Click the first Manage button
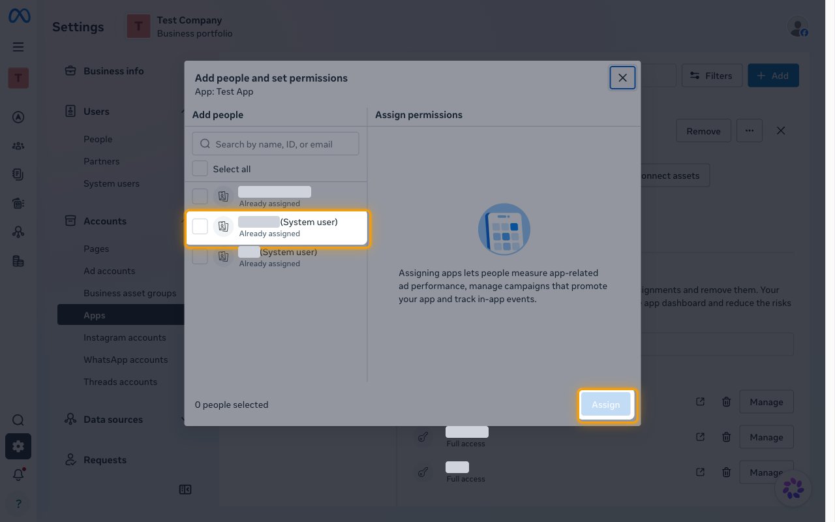The width and height of the screenshot is (835, 522). click(x=767, y=402)
